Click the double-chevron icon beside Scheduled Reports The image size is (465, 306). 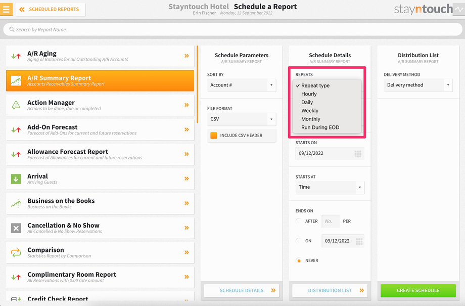tap(22, 10)
